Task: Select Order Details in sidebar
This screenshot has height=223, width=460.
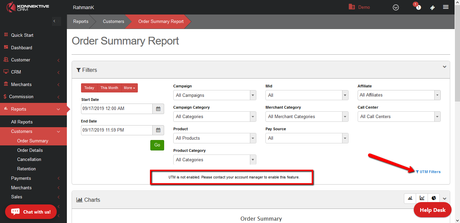Action: tap(30, 150)
